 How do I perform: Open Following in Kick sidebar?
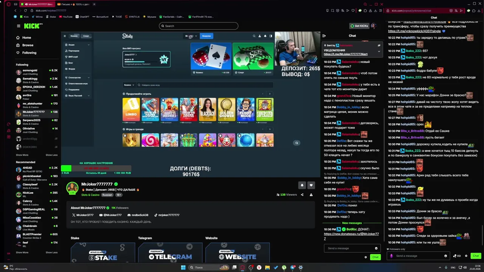(x=29, y=53)
